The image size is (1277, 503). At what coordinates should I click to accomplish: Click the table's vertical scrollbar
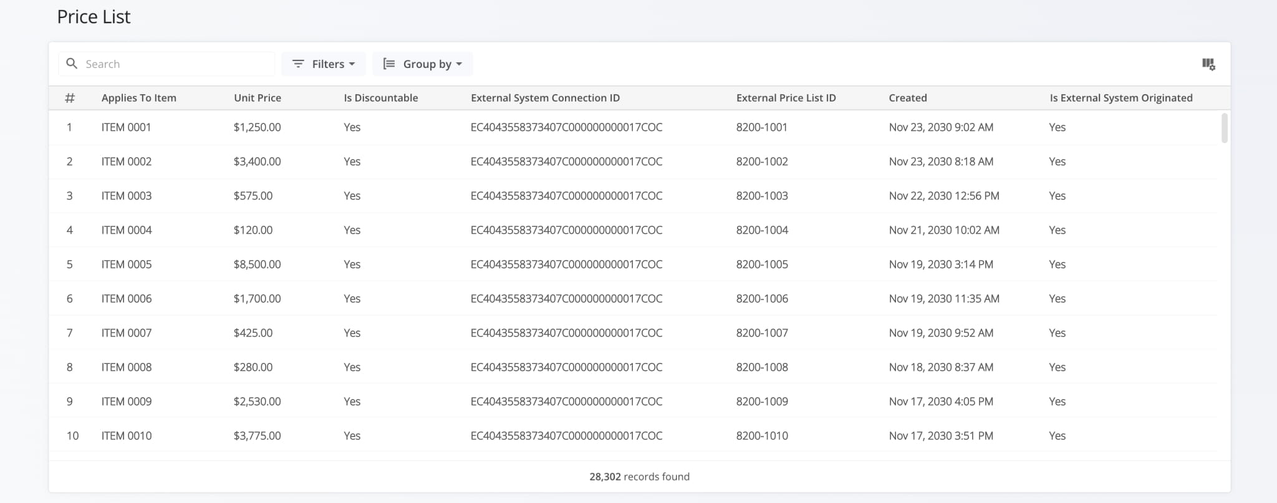[x=1224, y=128]
